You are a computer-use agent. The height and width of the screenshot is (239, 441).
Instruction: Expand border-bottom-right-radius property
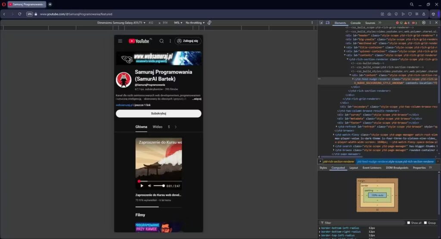click(x=320, y=232)
